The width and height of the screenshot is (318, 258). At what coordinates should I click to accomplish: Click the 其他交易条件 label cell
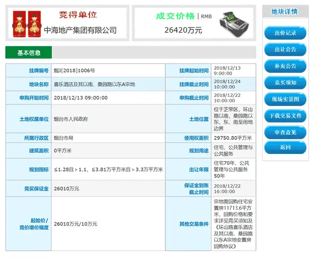pos(188,224)
